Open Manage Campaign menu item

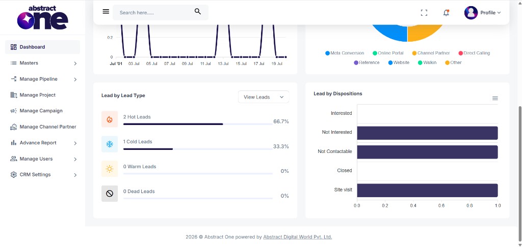[43, 111]
